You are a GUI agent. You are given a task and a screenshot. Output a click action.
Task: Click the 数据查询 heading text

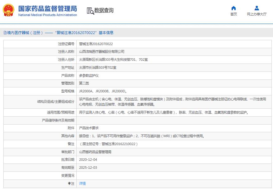(x=104, y=10)
